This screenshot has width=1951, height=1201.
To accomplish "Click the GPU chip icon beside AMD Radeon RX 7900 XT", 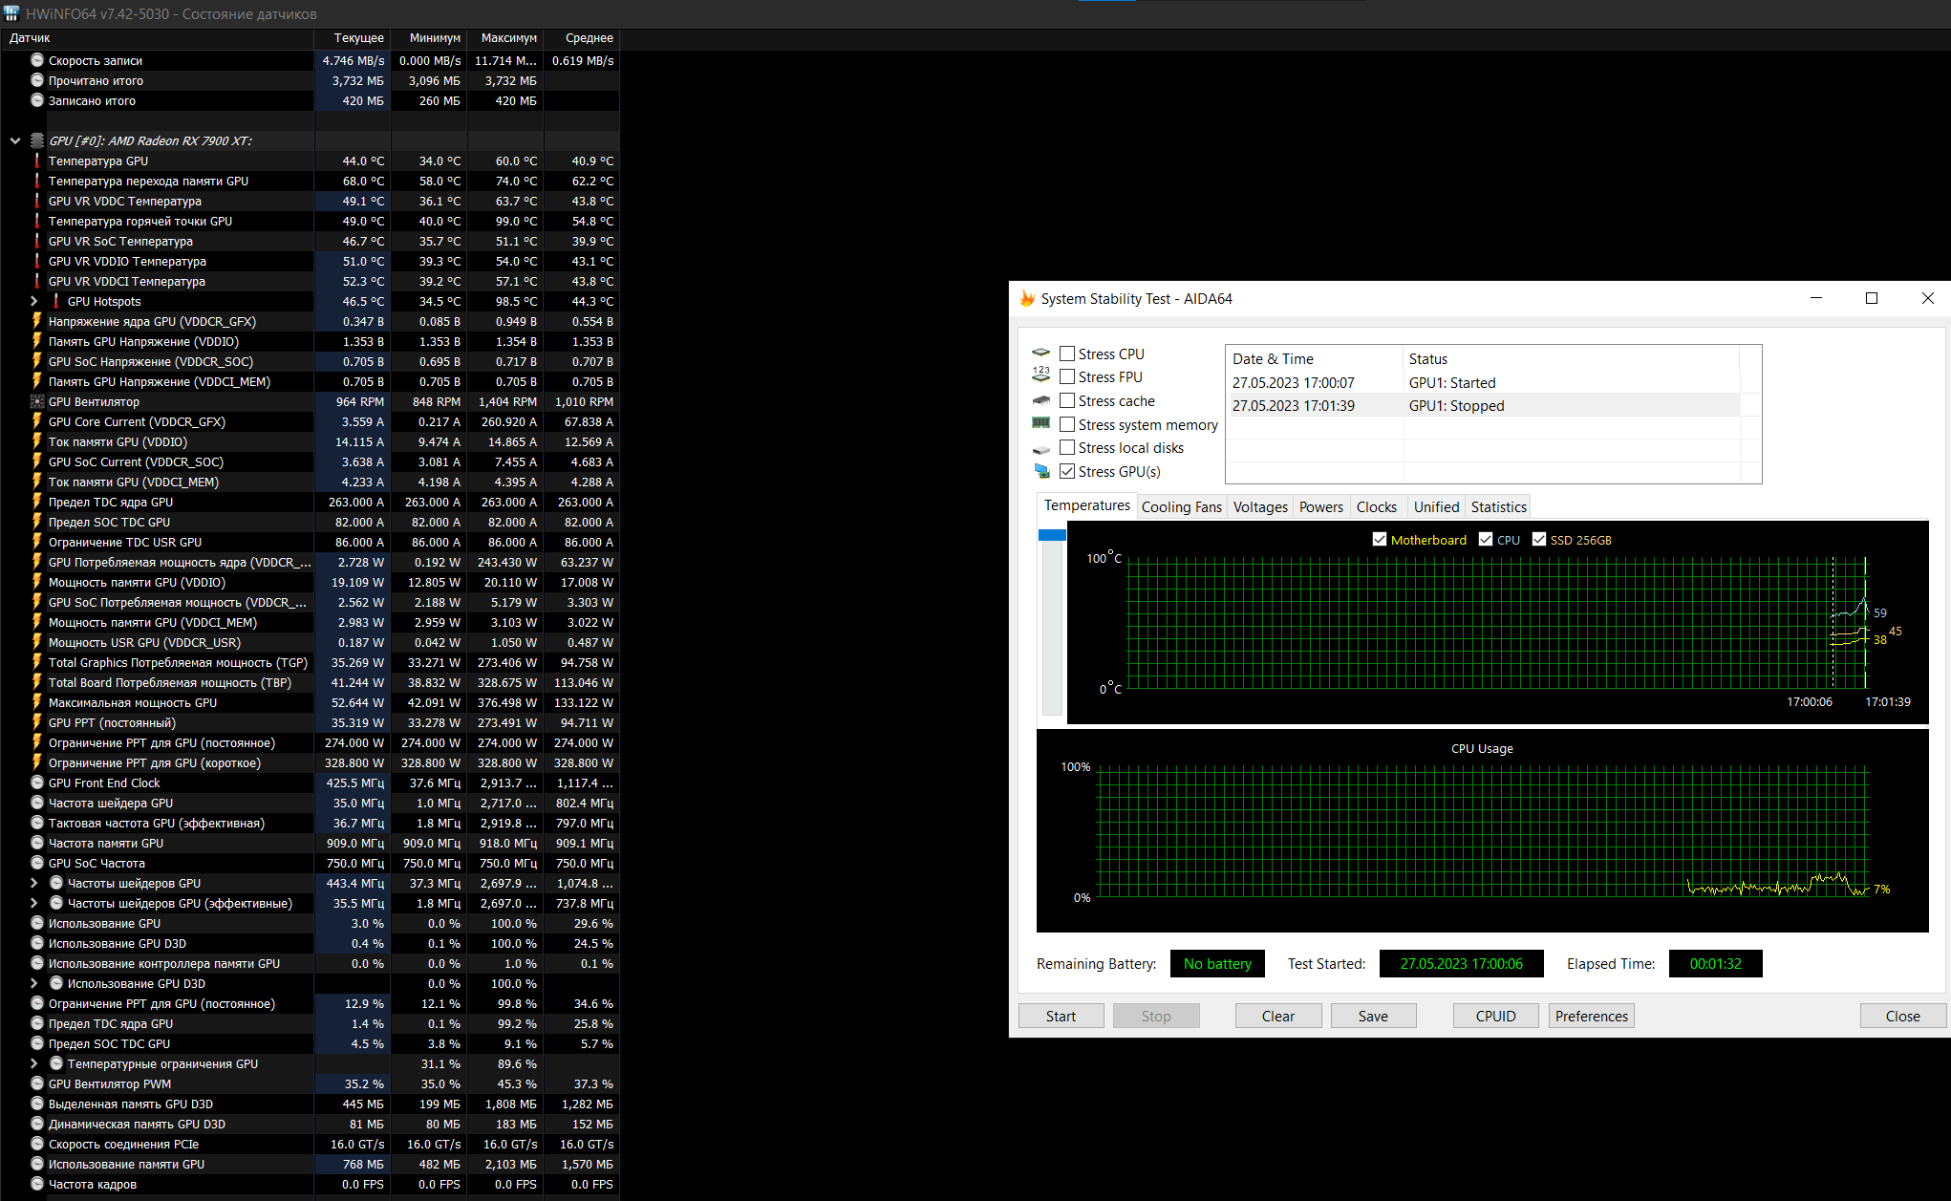I will [37, 140].
